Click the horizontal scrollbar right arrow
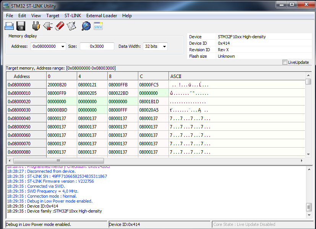This screenshot has height=229, width=316. pyautogui.click(x=302, y=161)
